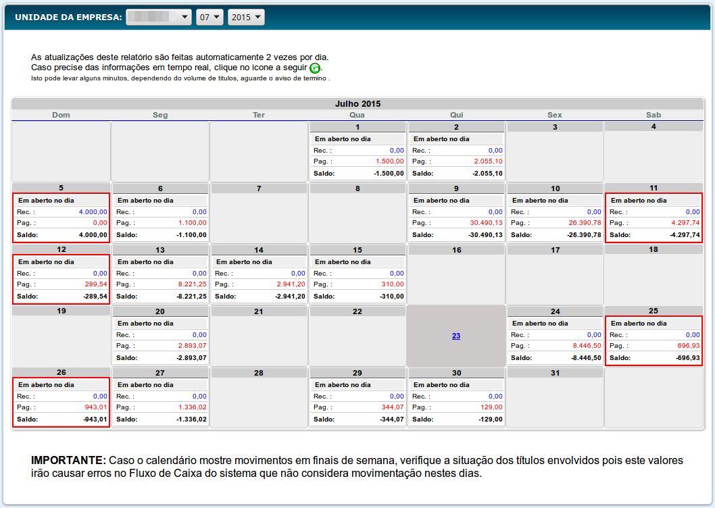The height and width of the screenshot is (508, 715).
Task: Select the 1.100,00 Pag. value on day 6
Action: [x=193, y=223]
